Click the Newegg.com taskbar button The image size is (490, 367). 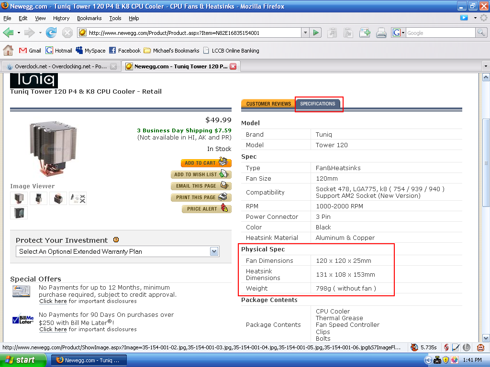(x=89, y=360)
